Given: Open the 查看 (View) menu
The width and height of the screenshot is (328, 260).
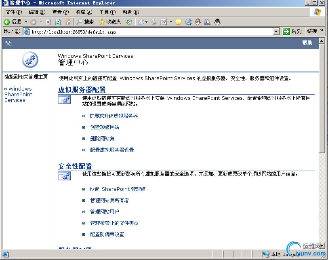Looking at the screenshot, I should point(61,12).
